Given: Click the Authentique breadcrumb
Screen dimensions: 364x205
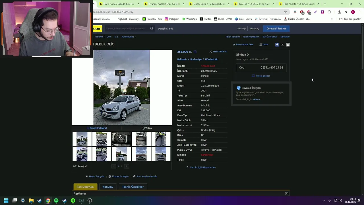Looking at the screenshot, I should pos(128,37).
